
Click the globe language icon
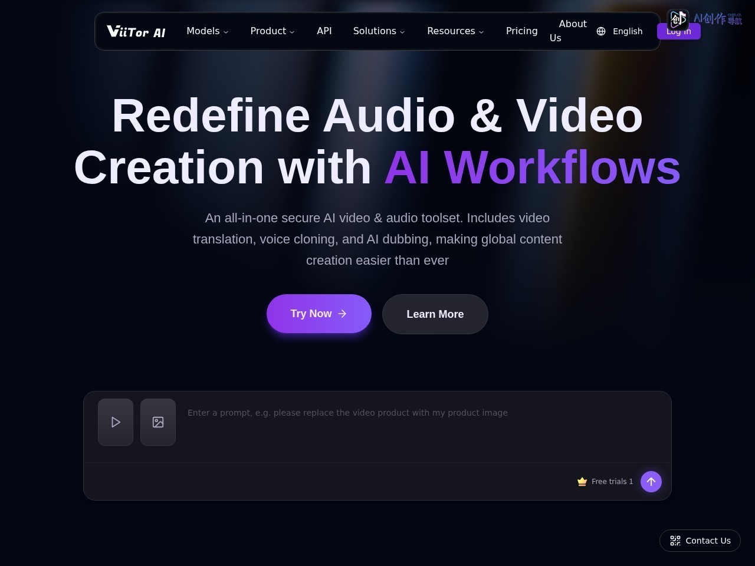pos(601,31)
